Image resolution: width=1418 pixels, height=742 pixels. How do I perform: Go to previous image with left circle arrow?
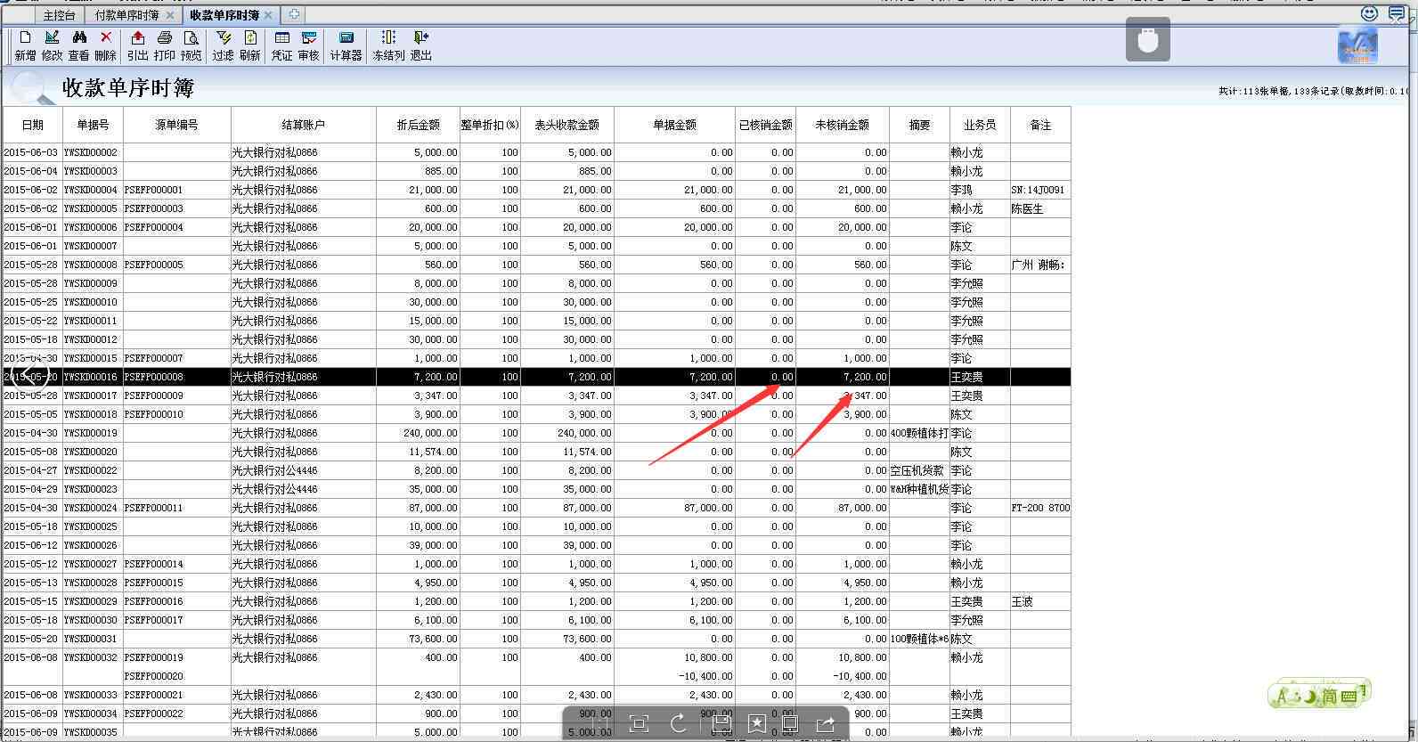pyautogui.click(x=30, y=374)
